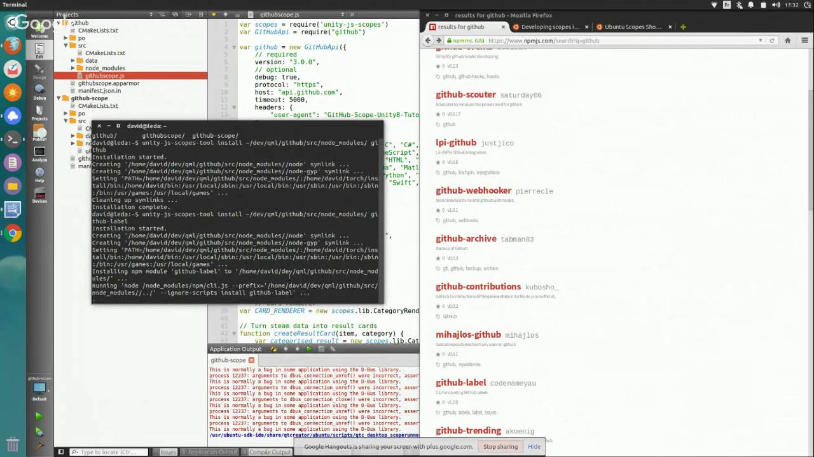
Task: Collapse the github-scope project node
Action: [x=59, y=98]
